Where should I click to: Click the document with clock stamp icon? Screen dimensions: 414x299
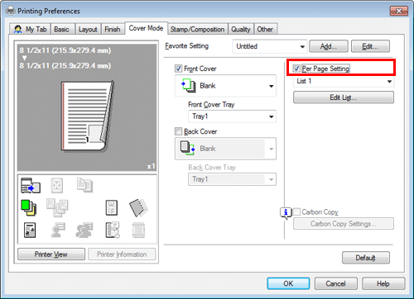point(113,230)
